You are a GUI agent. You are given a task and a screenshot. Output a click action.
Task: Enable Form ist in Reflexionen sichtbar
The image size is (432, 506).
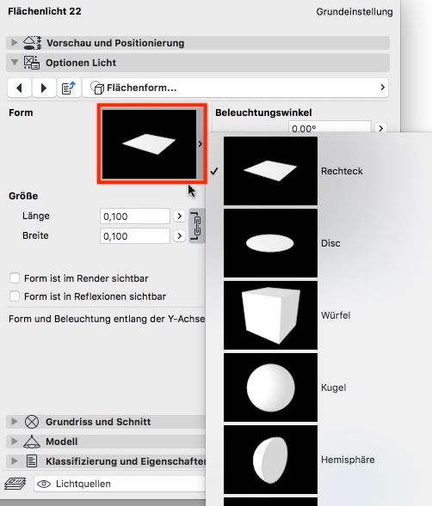15,296
